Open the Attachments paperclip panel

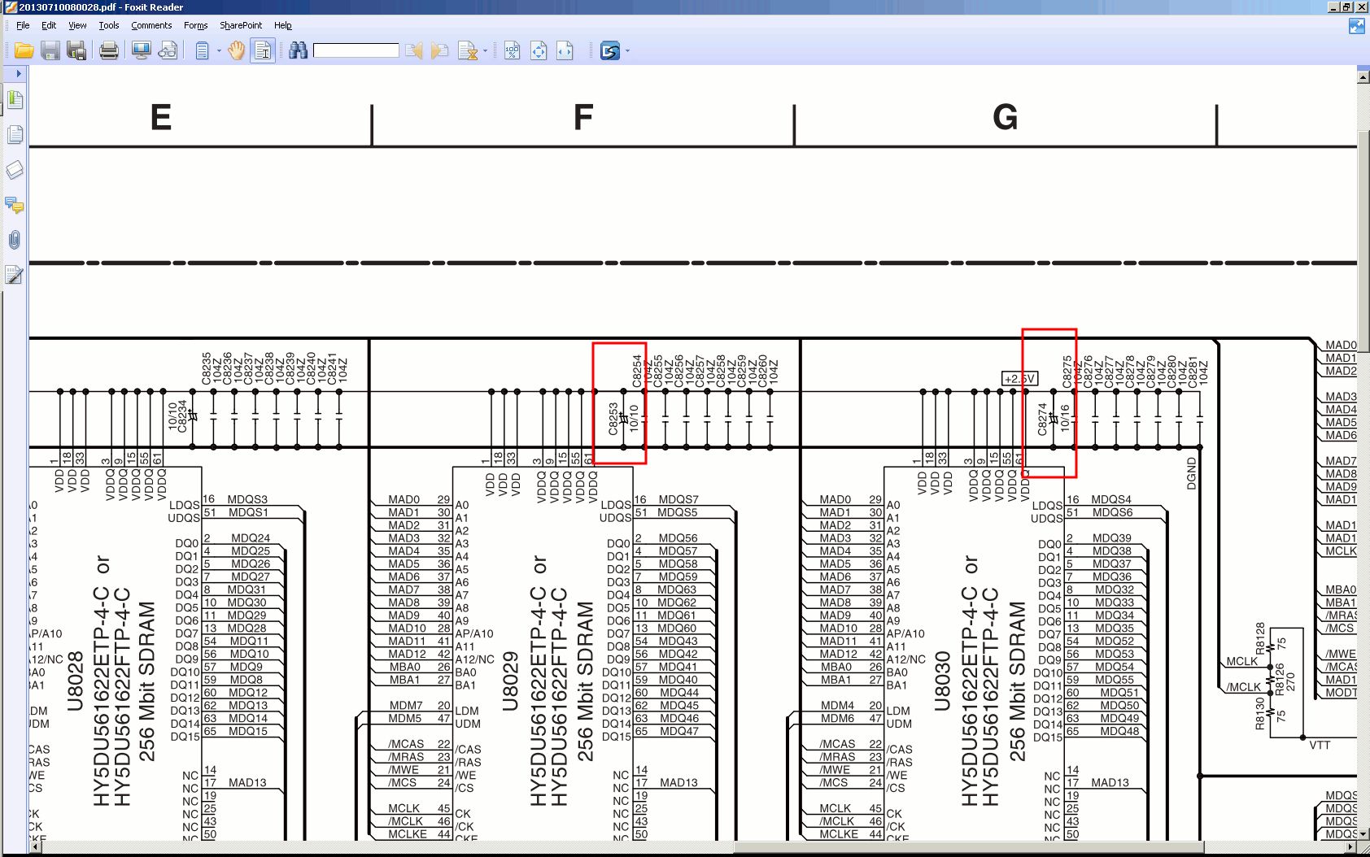15,240
